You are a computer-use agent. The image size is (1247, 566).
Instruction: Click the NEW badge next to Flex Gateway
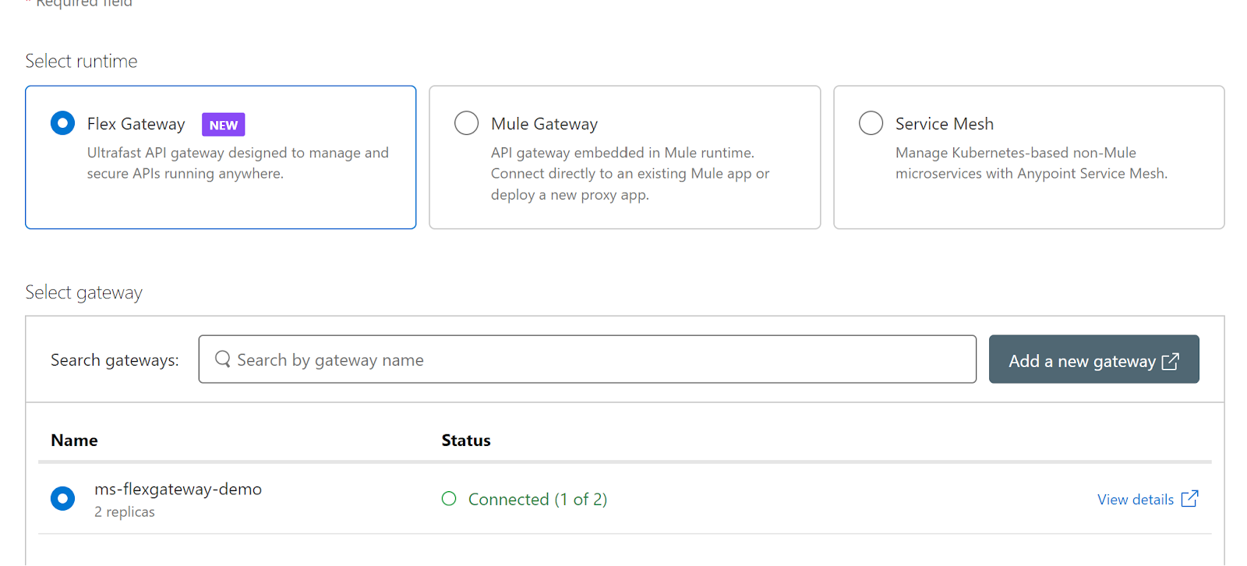click(224, 125)
